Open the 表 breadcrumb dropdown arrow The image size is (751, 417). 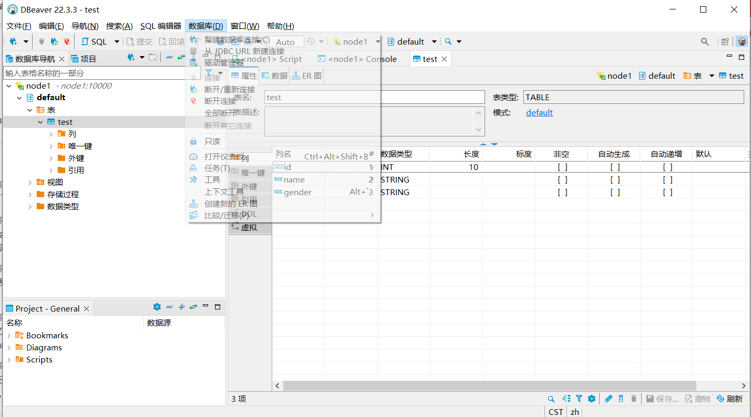pos(712,76)
